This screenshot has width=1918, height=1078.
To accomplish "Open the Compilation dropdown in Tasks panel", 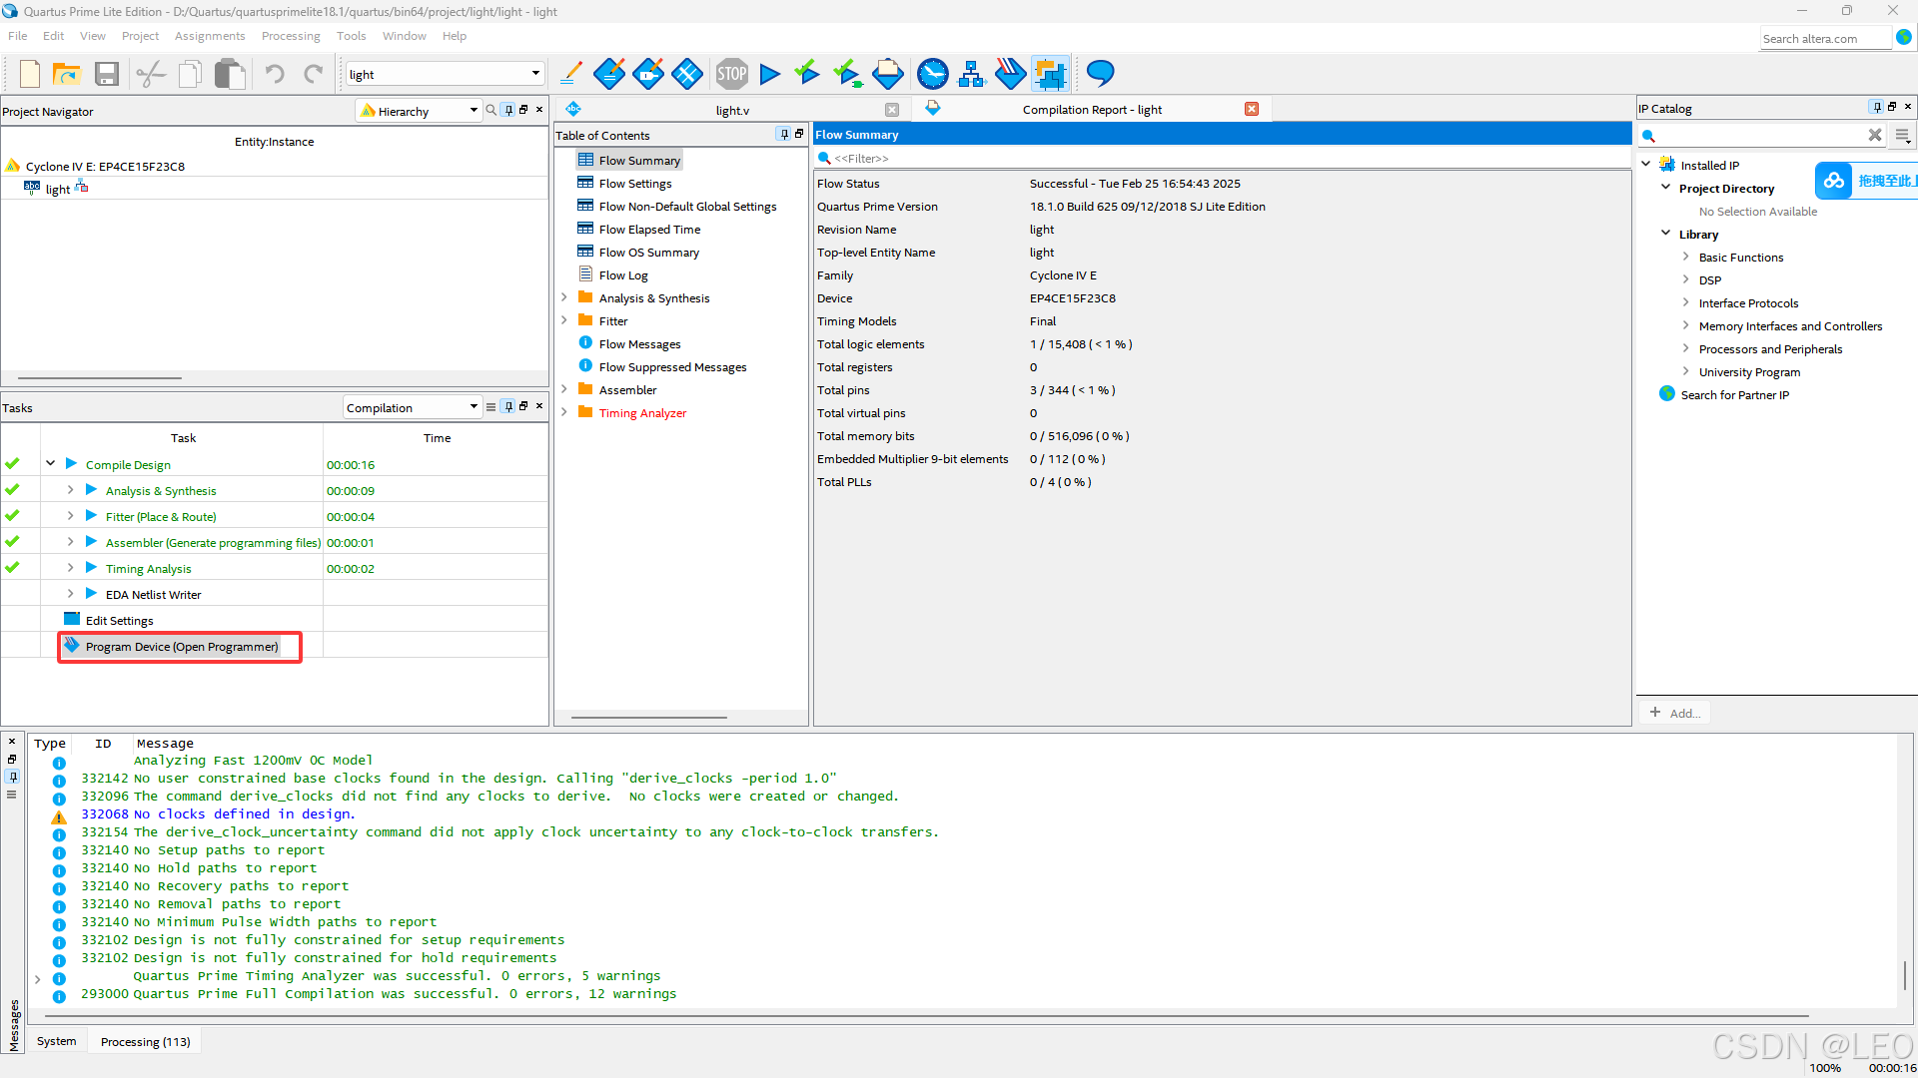I will coord(474,407).
